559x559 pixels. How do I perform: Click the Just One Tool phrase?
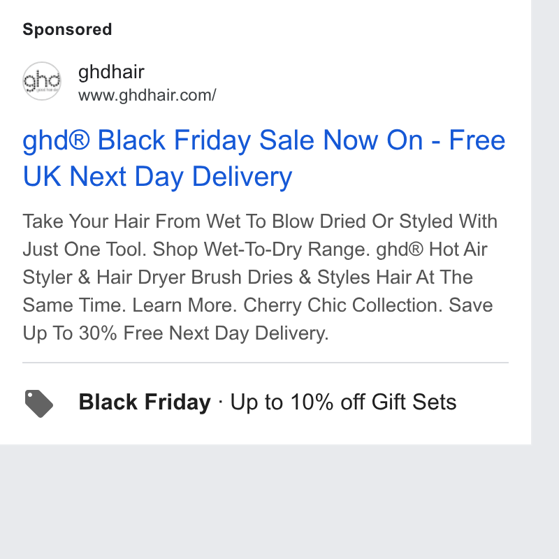pos(85,249)
